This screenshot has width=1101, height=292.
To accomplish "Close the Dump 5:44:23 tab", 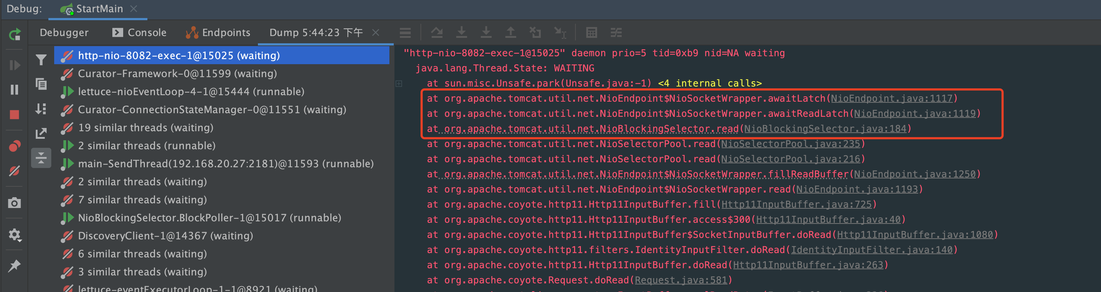I will (376, 32).
